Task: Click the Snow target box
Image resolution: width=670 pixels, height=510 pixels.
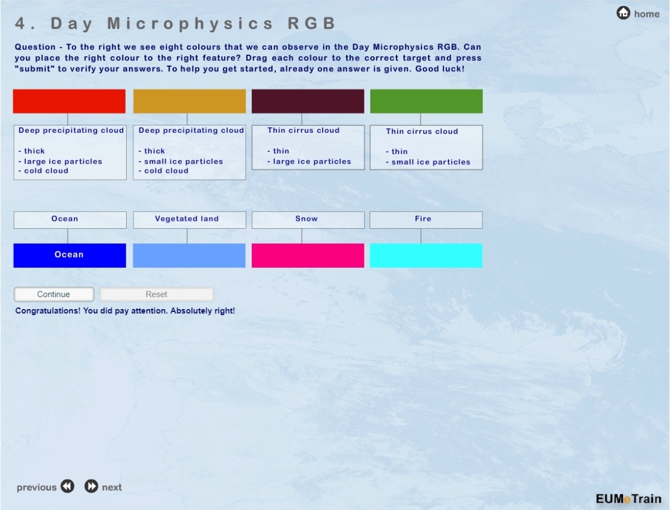Action: click(308, 219)
